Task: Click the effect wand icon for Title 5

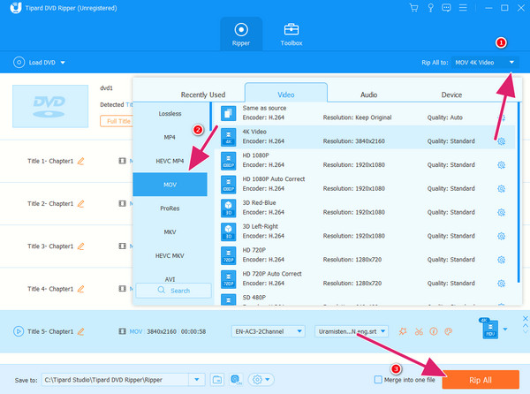Action: [403, 331]
